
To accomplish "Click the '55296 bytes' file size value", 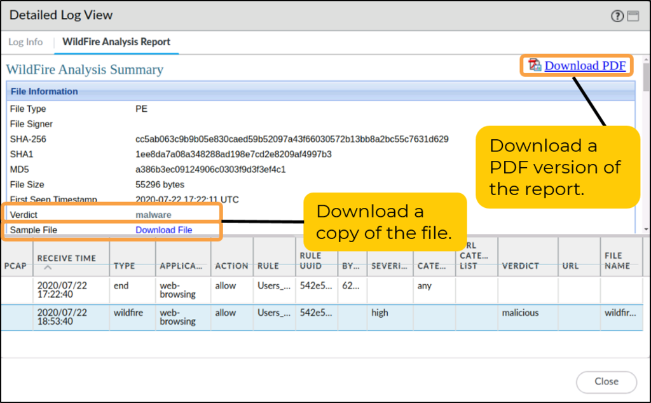I will point(160,185).
